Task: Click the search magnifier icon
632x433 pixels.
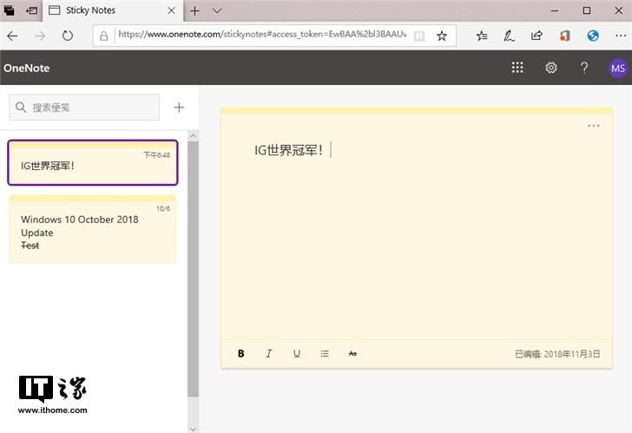Action: [21, 107]
